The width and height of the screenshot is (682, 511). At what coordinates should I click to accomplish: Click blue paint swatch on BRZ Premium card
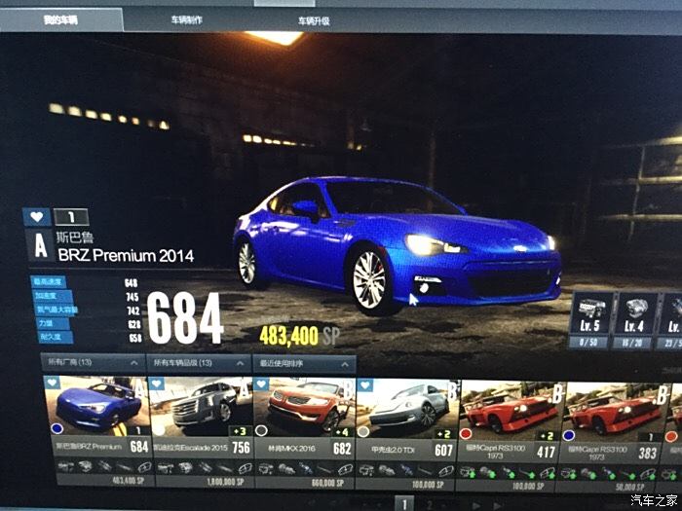coord(57,429)
